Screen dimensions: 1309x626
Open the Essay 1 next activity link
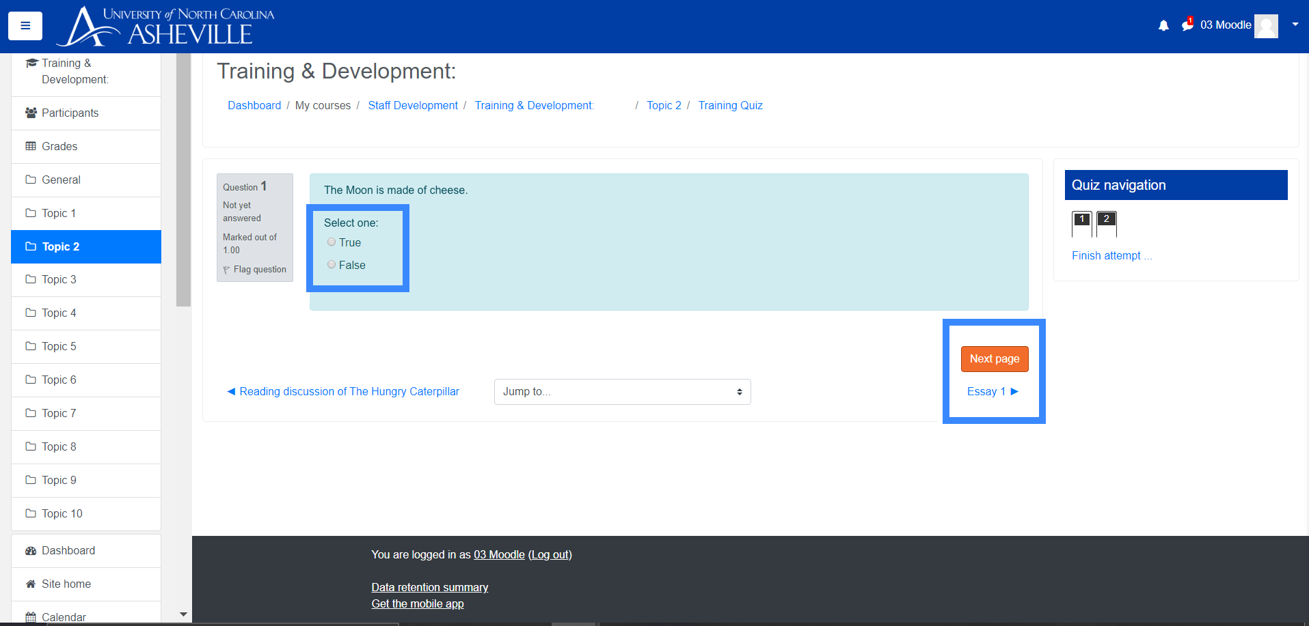(992, 391)
